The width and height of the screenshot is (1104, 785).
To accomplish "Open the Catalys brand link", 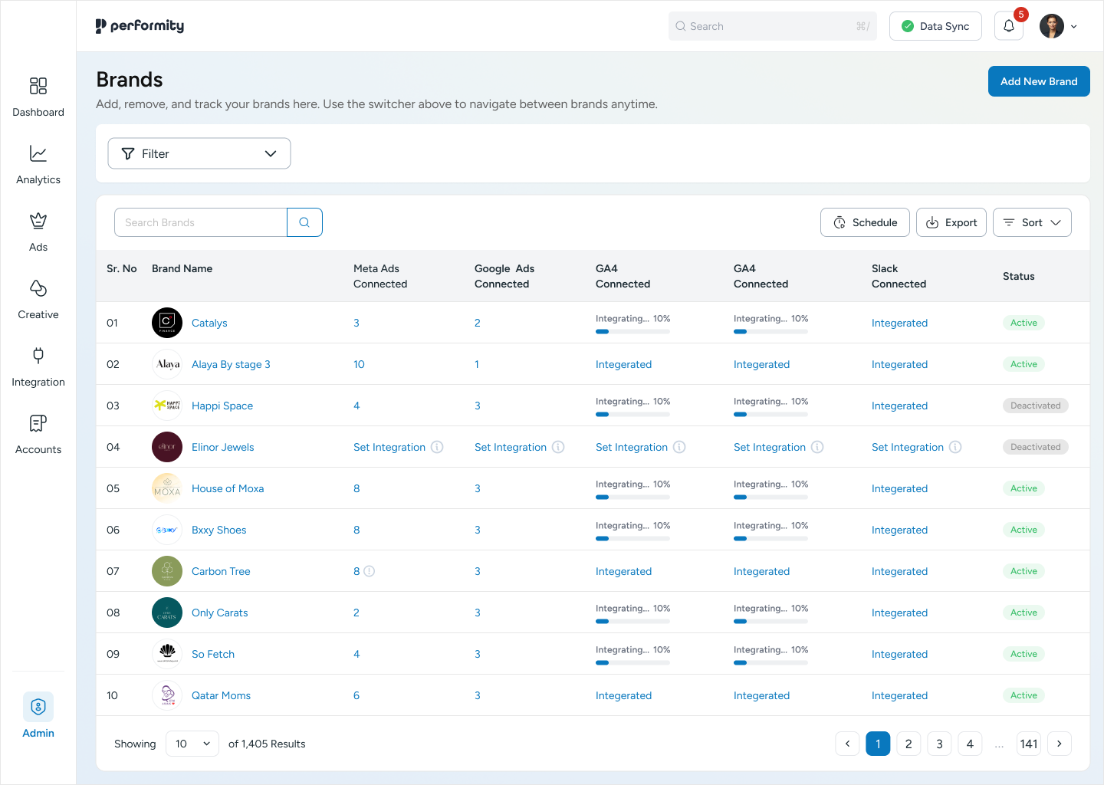I will click(x=209, y=323).
